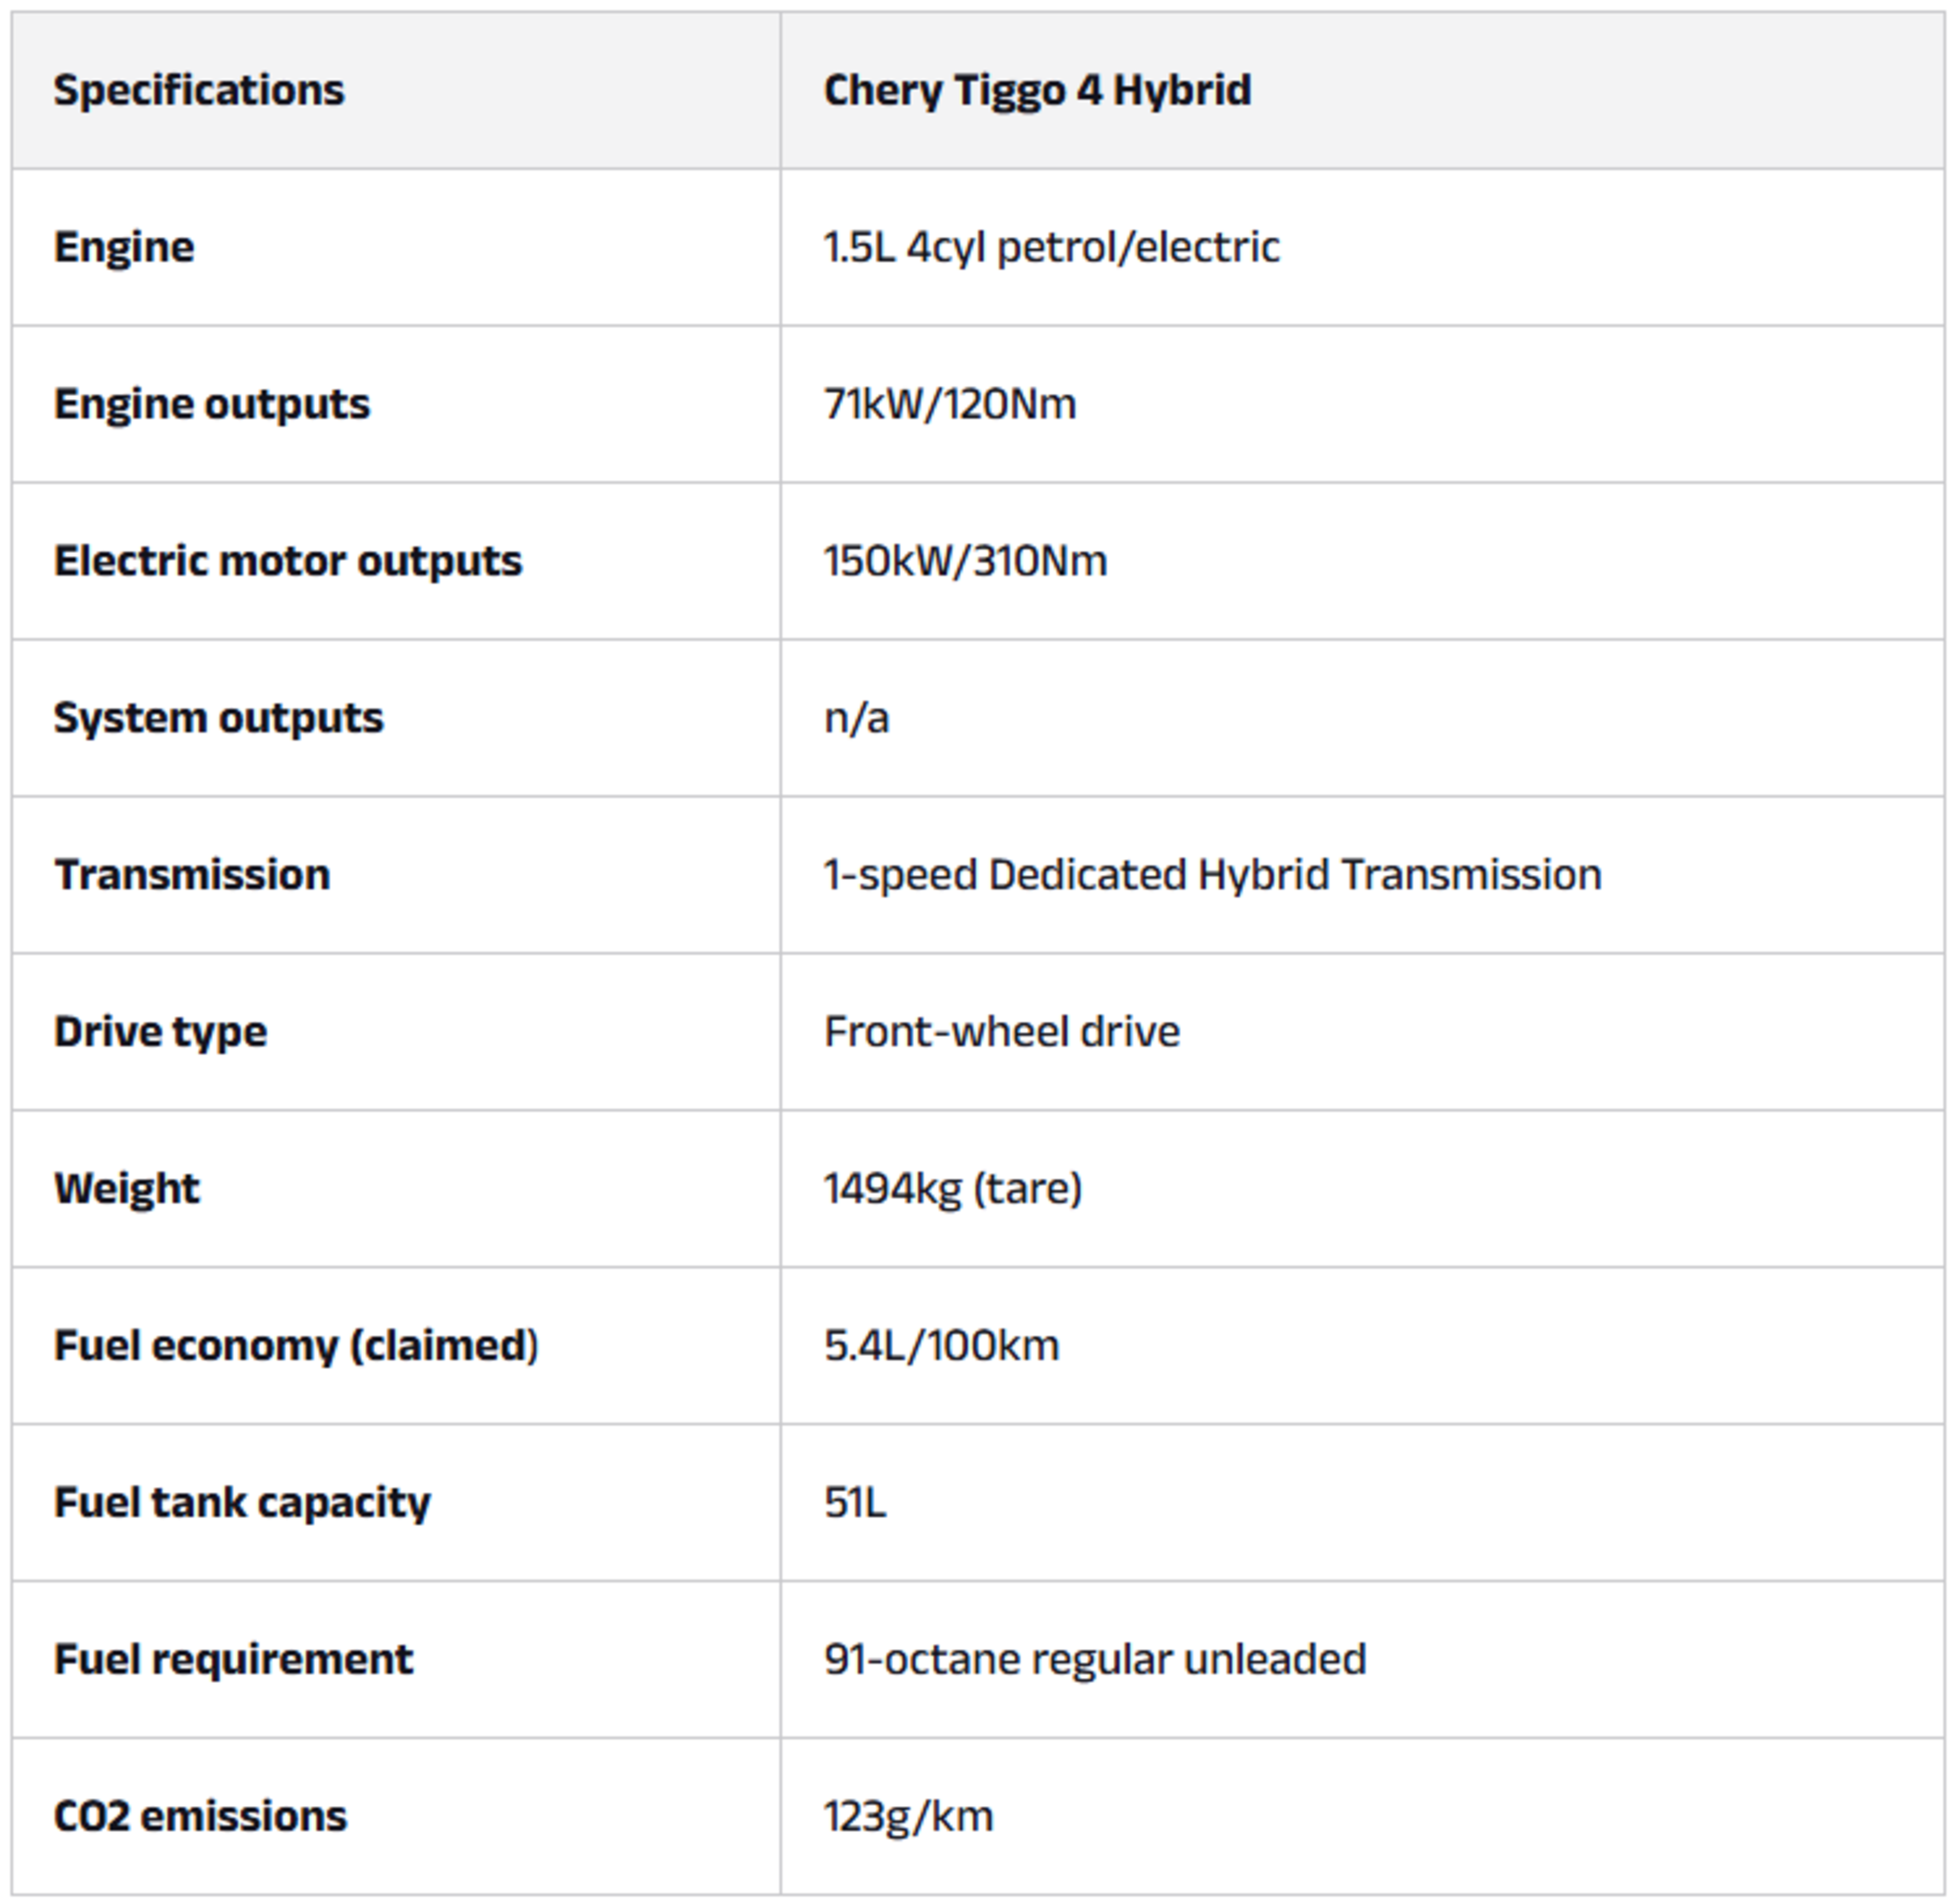Select the Electric motor outputs label
Screen dimensions: 1954x1904
click(288, 561)
